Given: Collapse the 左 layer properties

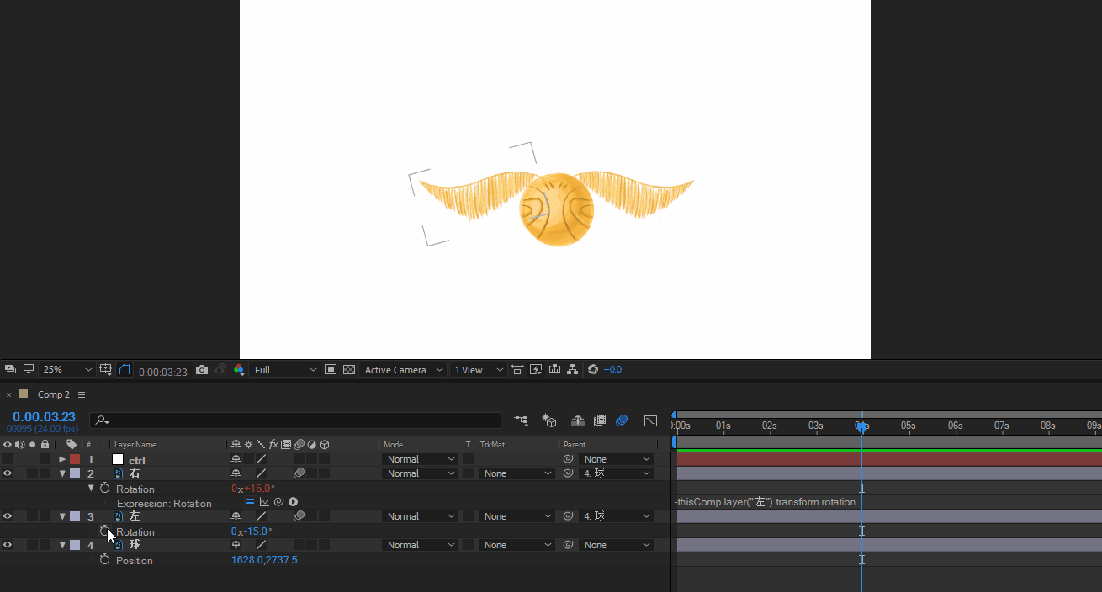Looking at the screenshot, I should tap(62, 516).
